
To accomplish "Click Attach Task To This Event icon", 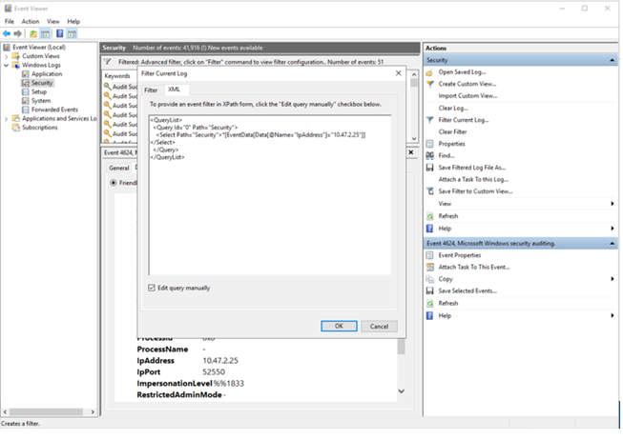I will (429, 267).
